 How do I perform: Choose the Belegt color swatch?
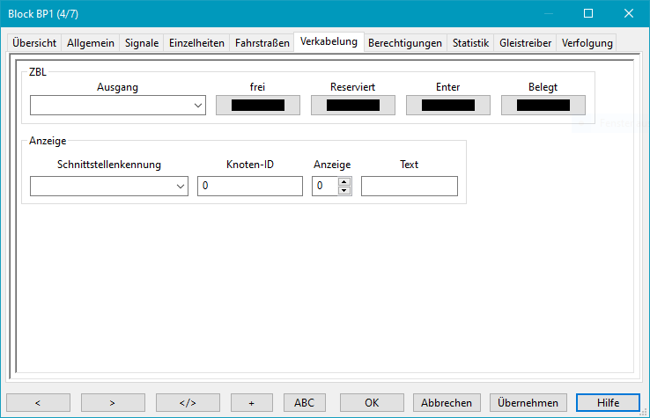pos(543,106)
